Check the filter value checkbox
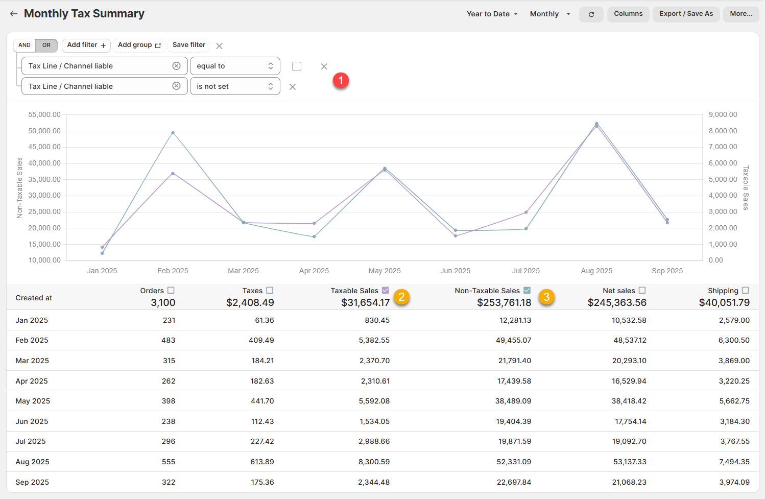 [x=297, y=66]
